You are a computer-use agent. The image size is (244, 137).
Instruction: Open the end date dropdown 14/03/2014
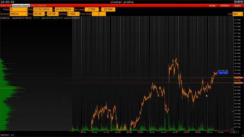point(64,10)
